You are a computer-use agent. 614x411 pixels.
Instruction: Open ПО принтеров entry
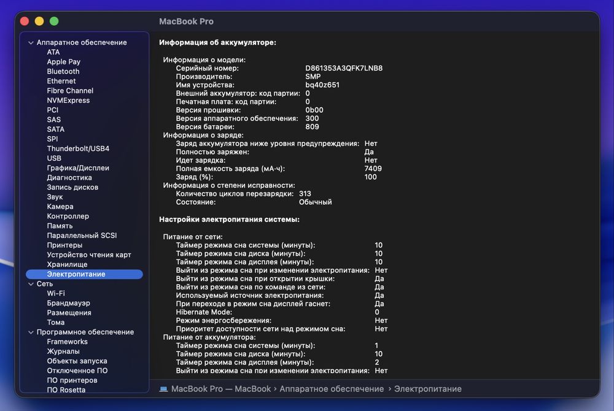point(72,380)
